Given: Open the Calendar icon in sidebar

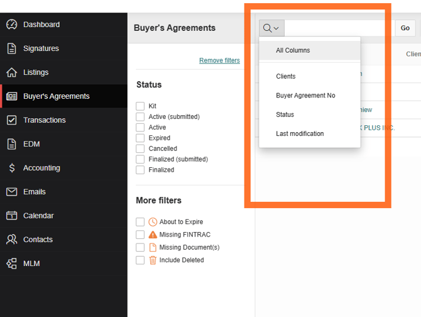Looking at the screenshot, I should pos(11,216).
